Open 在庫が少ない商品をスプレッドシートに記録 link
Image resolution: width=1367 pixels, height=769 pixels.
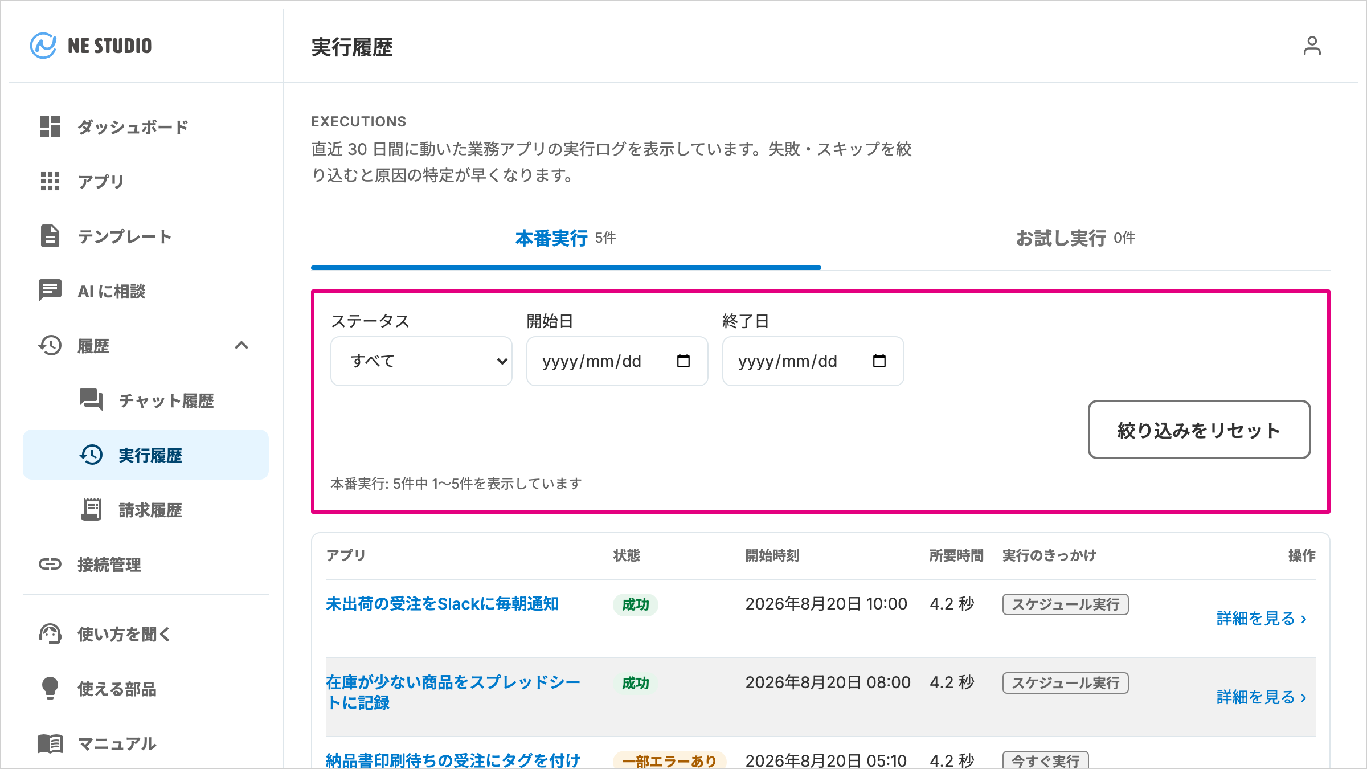tap(453, 692)
